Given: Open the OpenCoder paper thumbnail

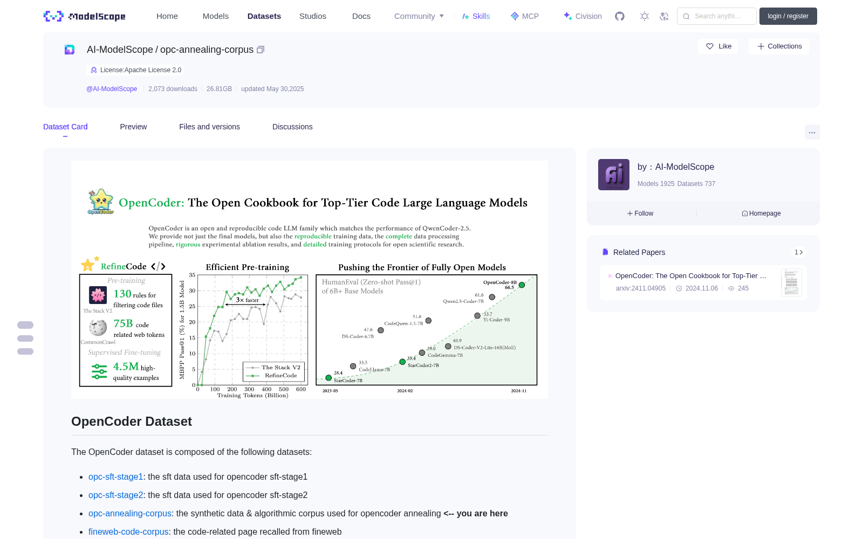Looking at the screenshot, I should pos(791,282).
